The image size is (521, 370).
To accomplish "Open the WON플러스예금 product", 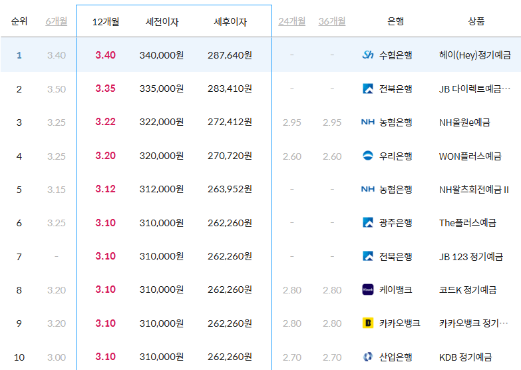I will [470, 156].
